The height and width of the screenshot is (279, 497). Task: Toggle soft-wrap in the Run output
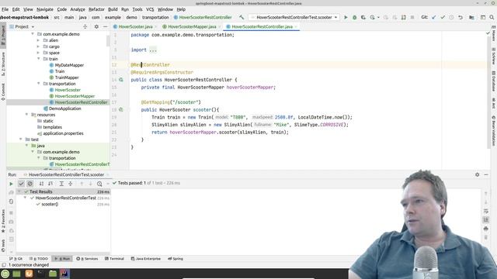tap(486, 211)
